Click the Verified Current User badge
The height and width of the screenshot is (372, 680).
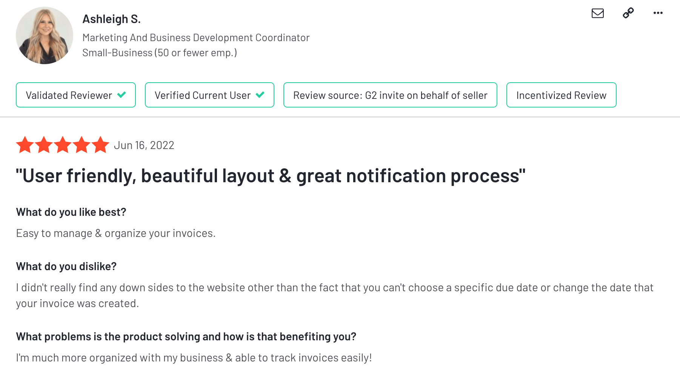click(x=209, y=95)
